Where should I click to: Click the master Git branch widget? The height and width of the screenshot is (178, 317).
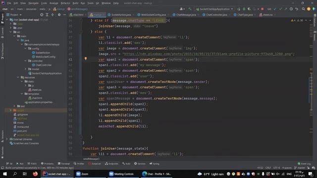(300, 168)
